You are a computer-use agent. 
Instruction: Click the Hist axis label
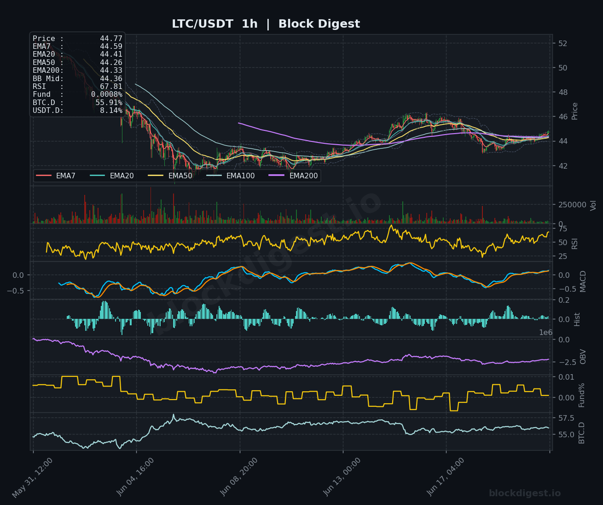pyautogui.click(x=577, y=319)
